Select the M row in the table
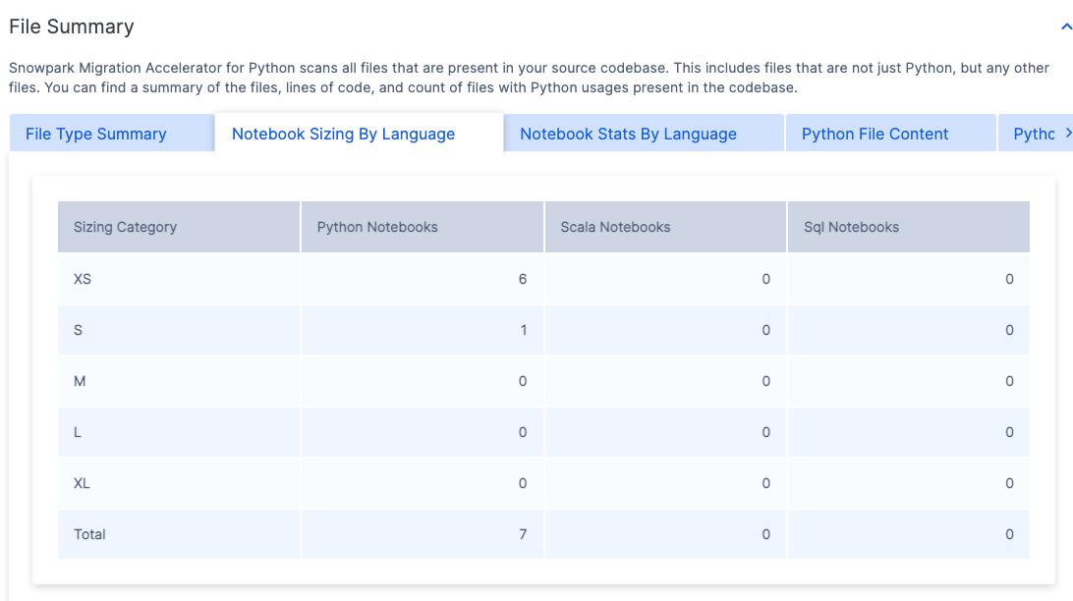 click(80, 381)
